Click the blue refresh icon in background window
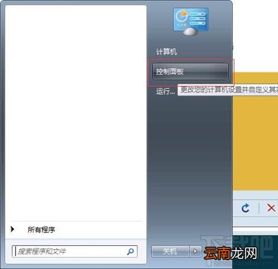 tap(246, 208)
